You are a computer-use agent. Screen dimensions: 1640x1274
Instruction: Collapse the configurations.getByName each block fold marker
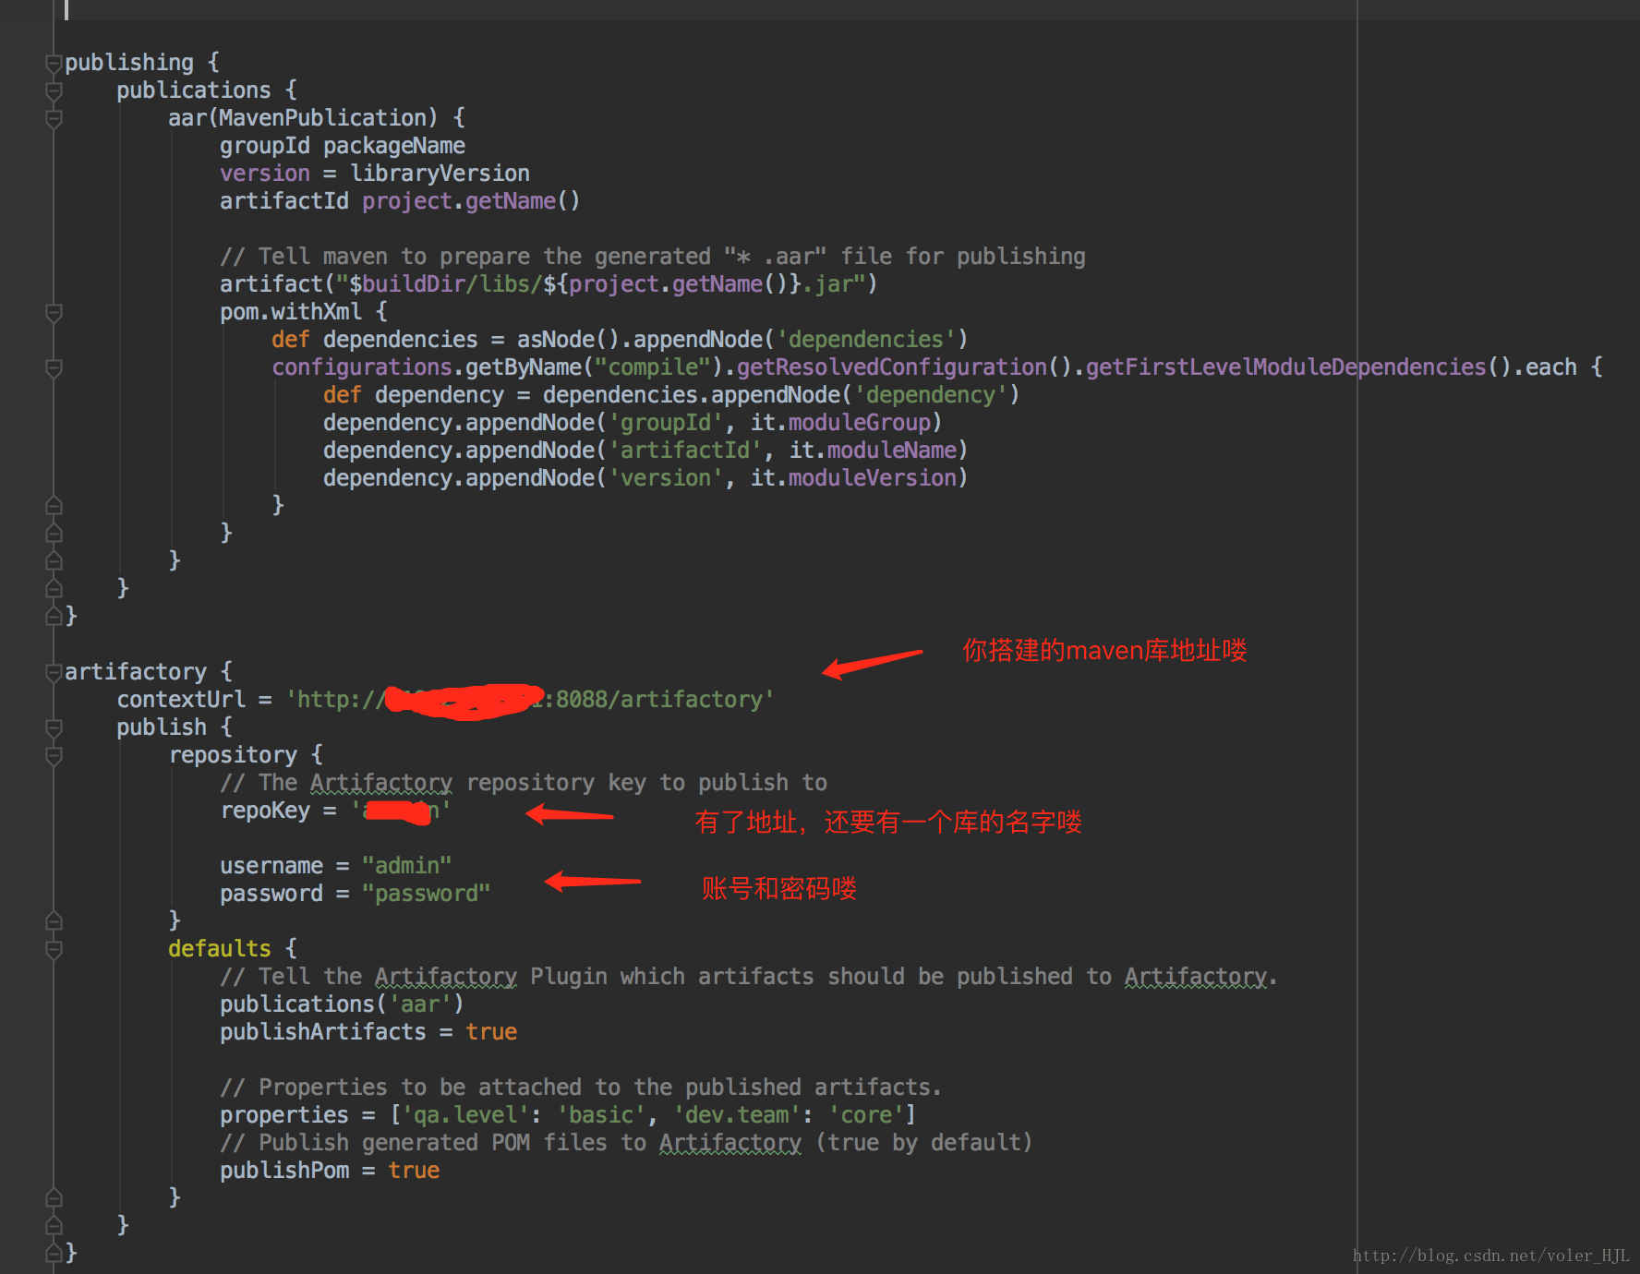click(54, 367)
